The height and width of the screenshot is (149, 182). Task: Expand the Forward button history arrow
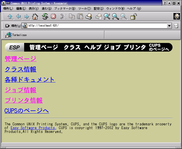[30, 19]
